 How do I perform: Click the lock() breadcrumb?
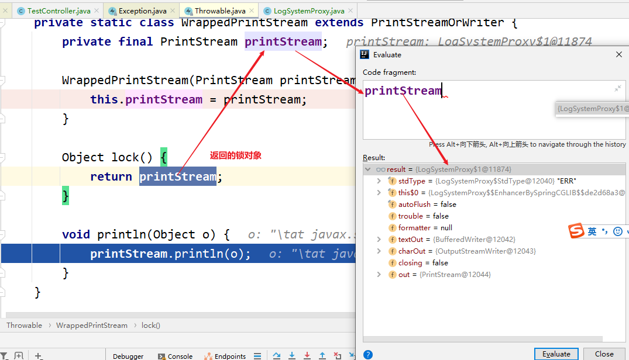151,325
